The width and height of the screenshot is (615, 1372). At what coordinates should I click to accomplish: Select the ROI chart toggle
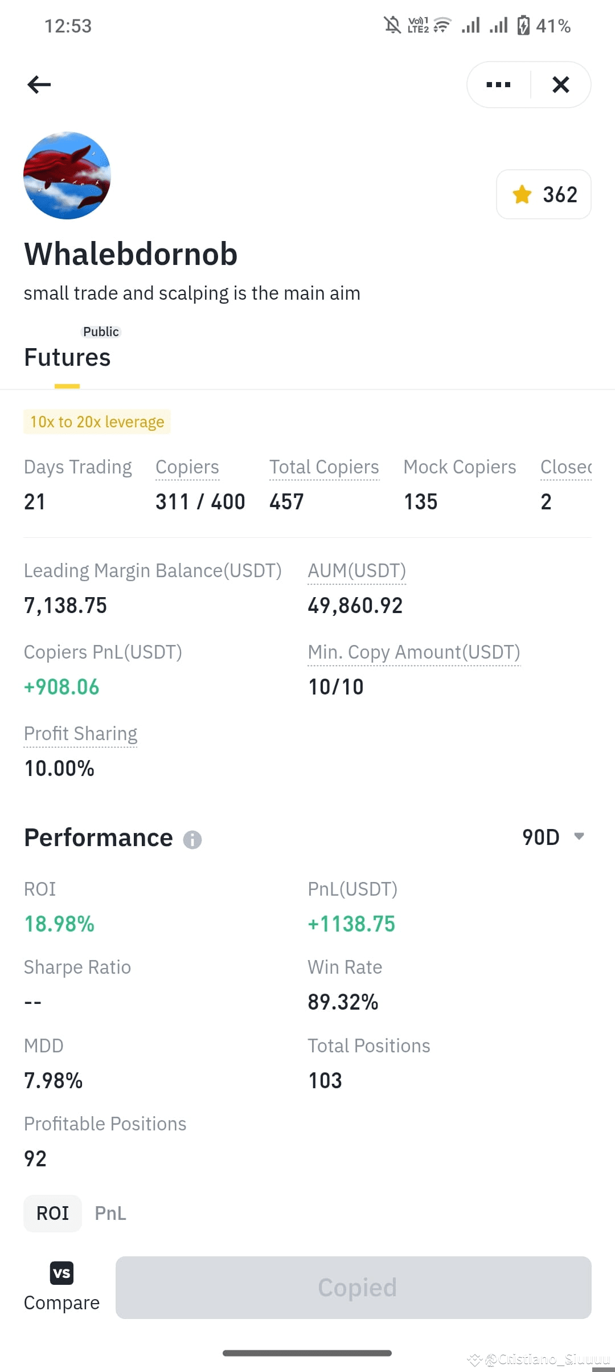(52, 1213)
